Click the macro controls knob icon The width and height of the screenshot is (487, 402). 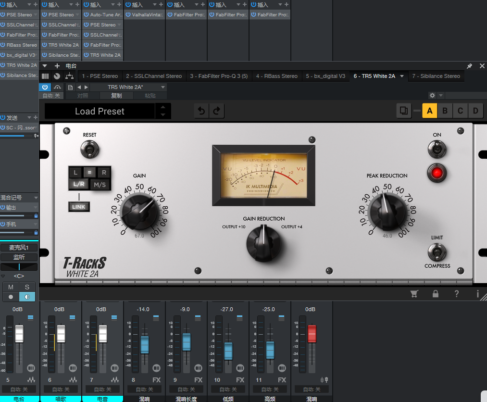[x=57, y=76]
